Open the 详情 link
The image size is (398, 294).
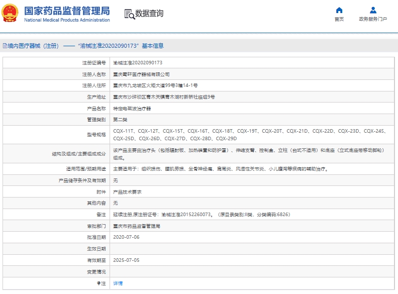point(118,283)
